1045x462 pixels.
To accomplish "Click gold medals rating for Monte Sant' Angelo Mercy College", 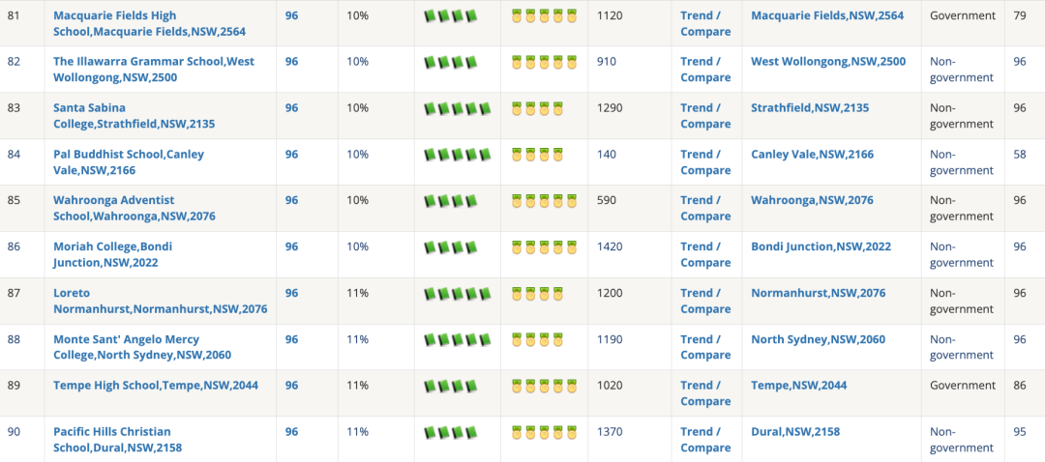I will coord(537,339).
